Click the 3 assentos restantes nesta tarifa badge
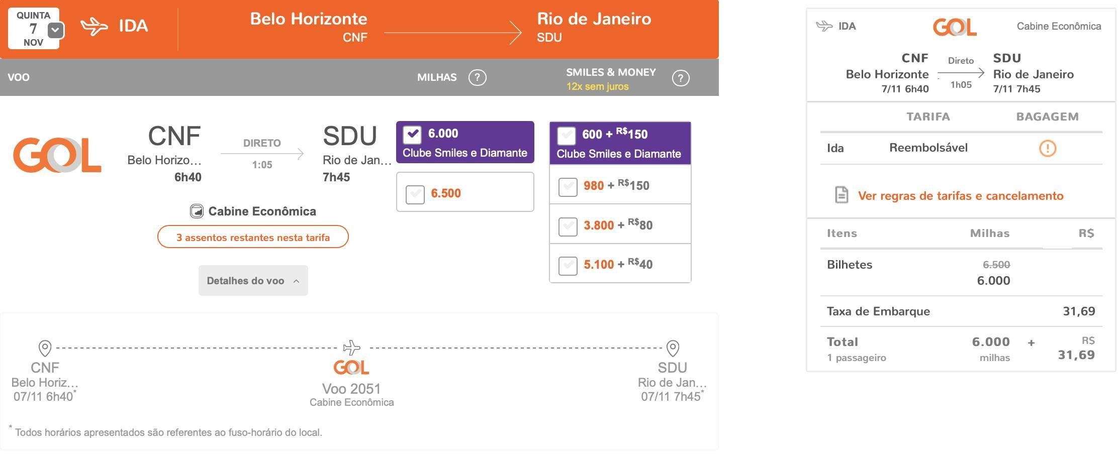 (253, 237)
